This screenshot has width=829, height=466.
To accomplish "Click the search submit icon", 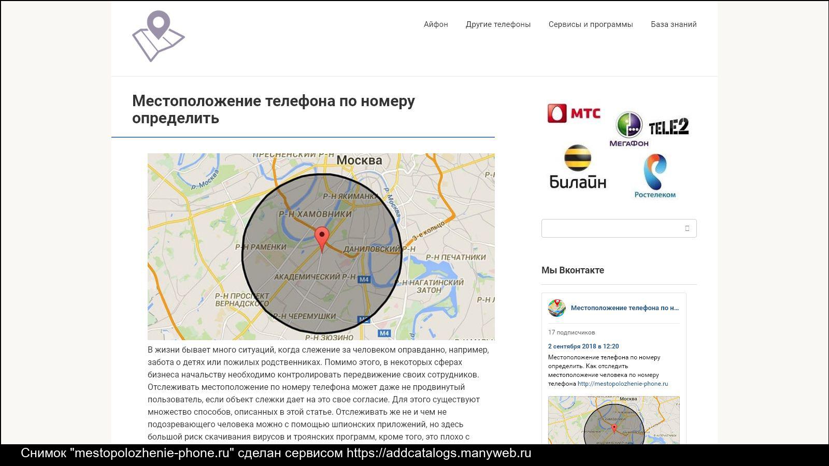I will coord(687,228).
